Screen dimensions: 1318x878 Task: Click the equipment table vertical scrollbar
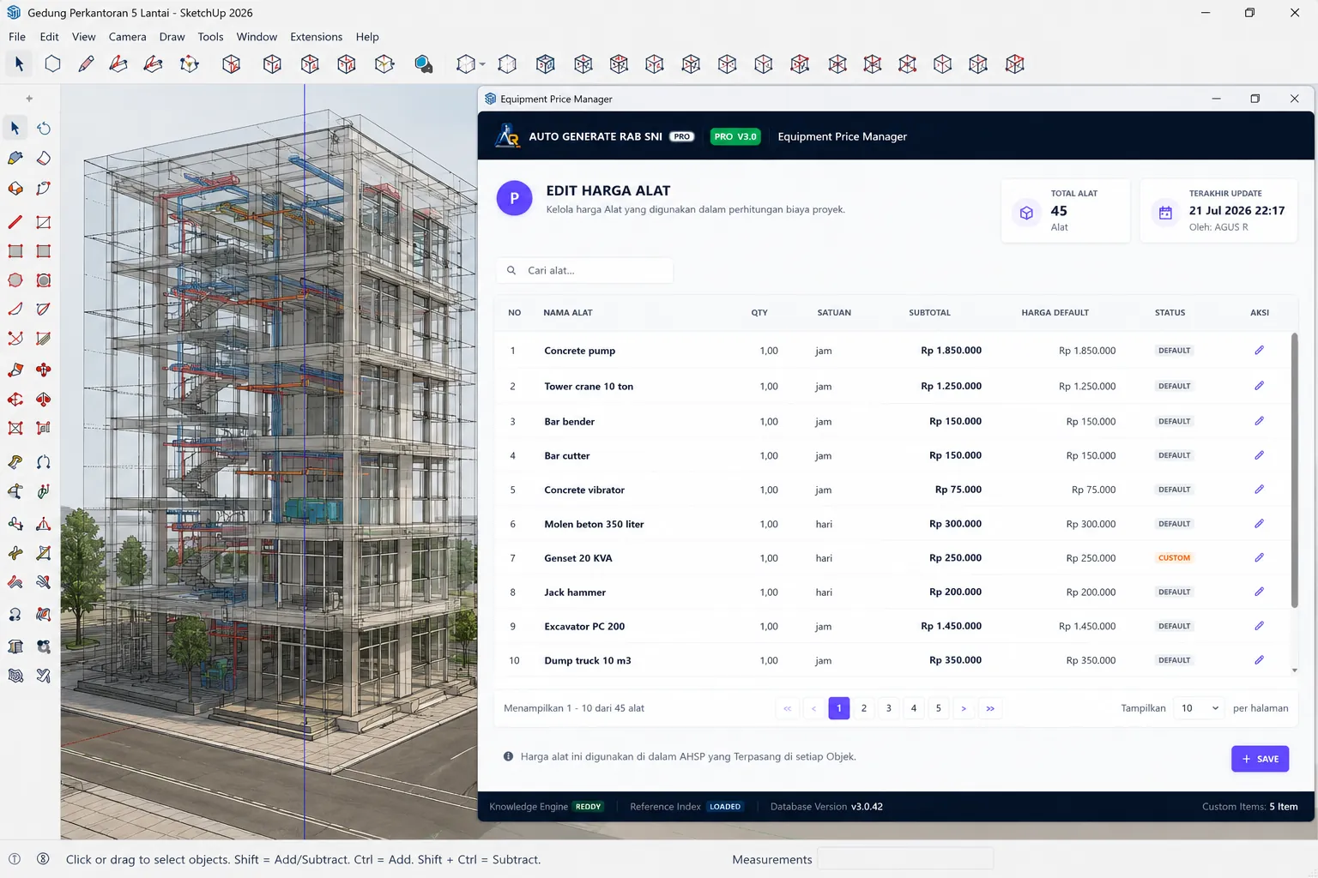[x=1294, y=470]
